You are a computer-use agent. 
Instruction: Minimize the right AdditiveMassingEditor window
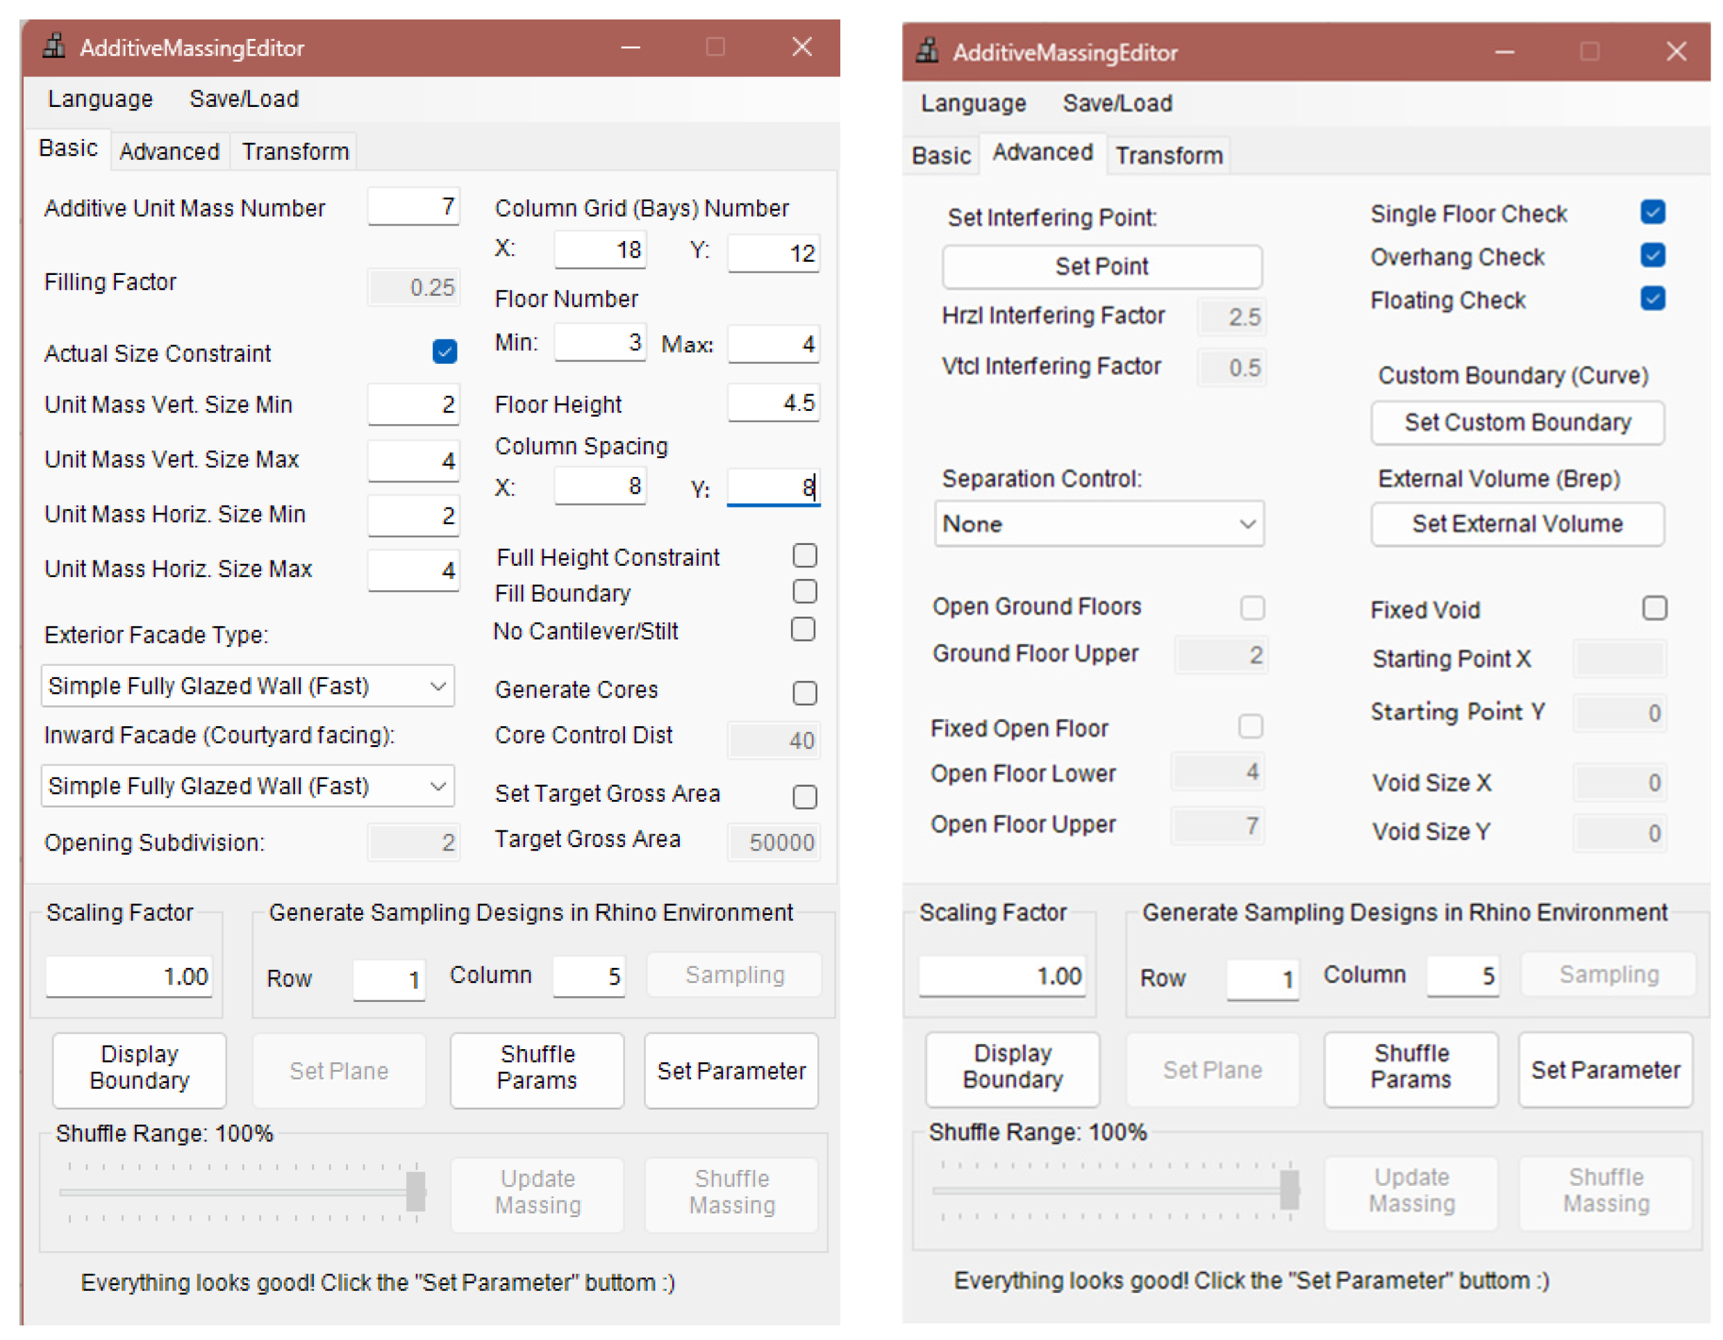pyautogui.click(x=1504, y=52)
